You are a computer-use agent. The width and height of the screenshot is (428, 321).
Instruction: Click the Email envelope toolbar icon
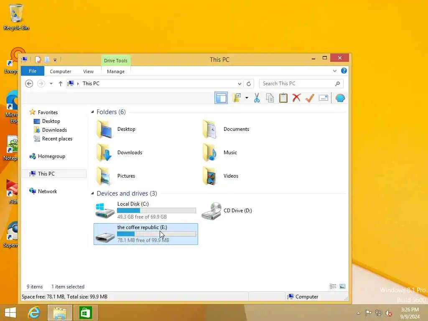click(x=323, y=98)
